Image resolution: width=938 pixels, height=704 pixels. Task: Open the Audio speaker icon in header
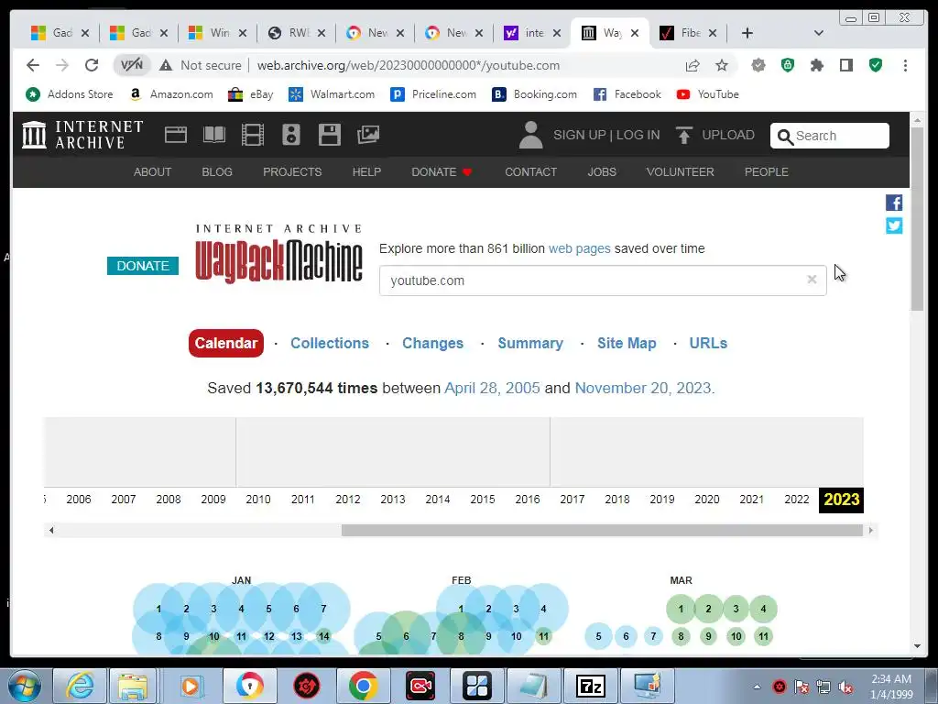pos(290,135)
